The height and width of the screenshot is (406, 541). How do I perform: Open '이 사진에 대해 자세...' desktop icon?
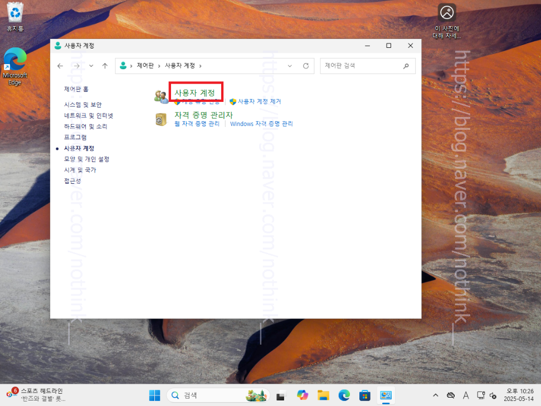pos(447,21)
